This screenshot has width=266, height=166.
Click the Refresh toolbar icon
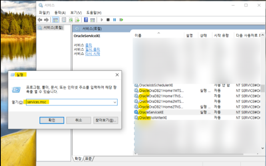(70, 20)
